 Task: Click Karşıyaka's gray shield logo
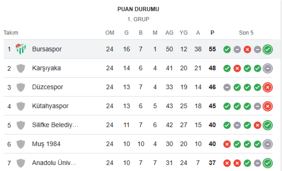point(21,68)
